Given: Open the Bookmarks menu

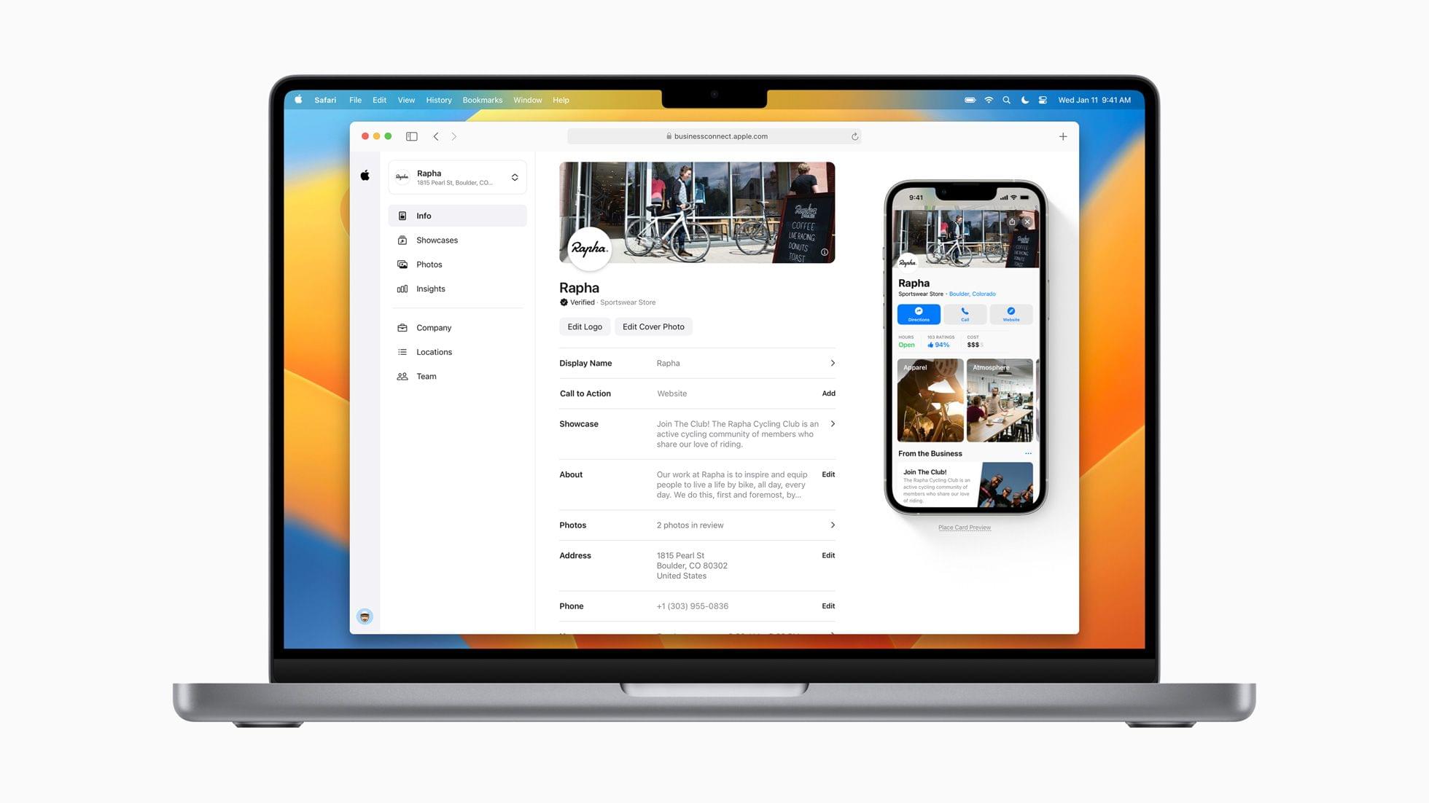Looking at the screenshot, I should coord(482,100).
